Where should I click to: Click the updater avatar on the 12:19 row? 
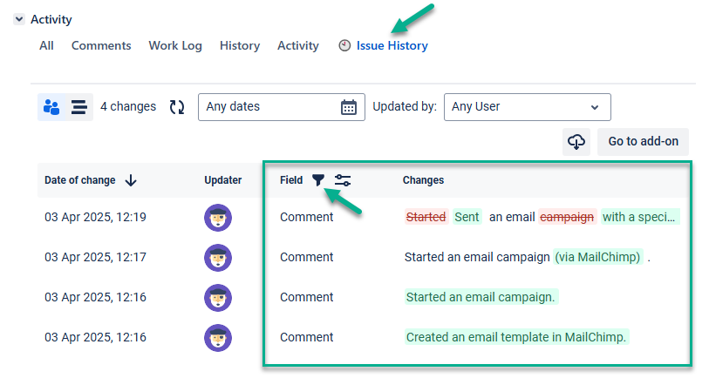(x=217, y=218)
